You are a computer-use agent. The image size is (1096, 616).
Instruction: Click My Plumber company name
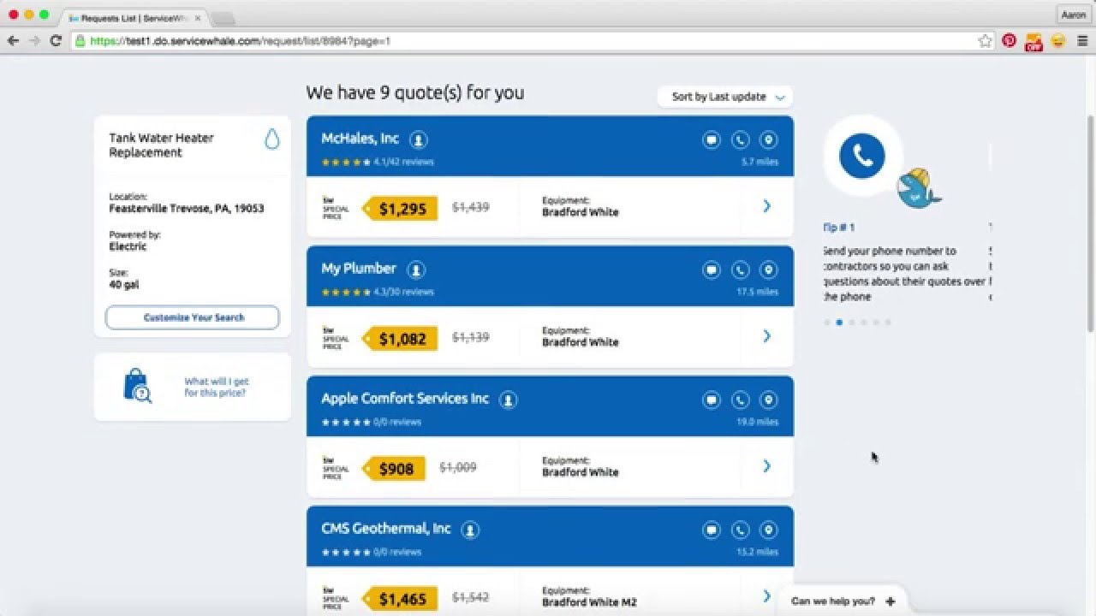359,269
